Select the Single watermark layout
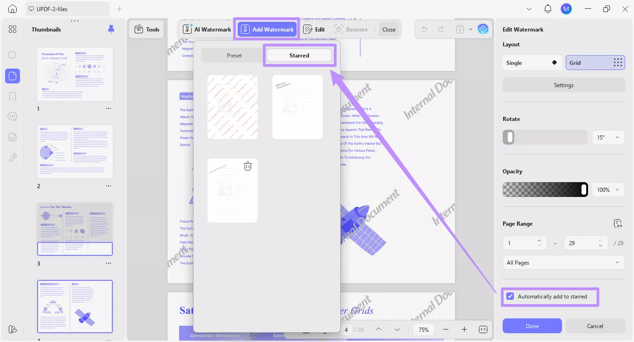 532,63
